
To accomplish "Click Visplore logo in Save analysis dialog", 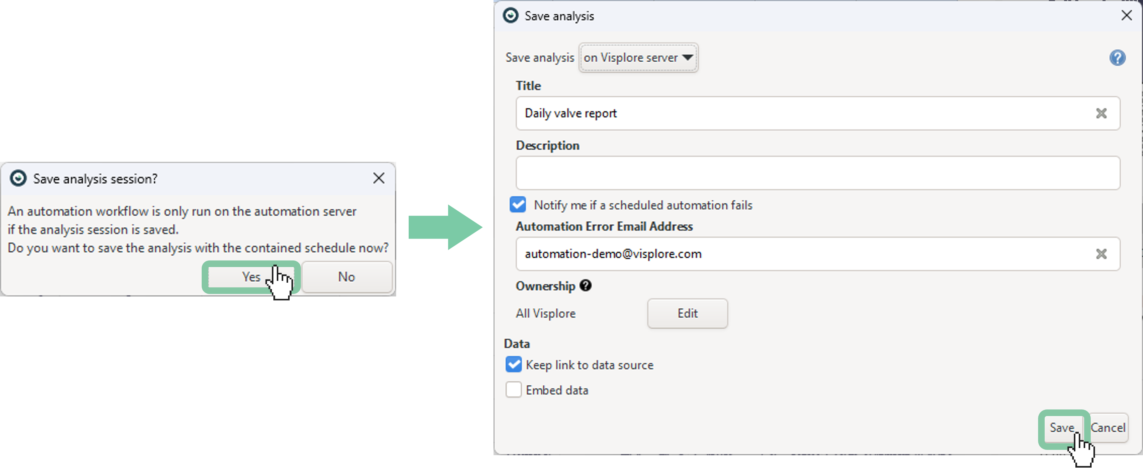I will (510, 16).
